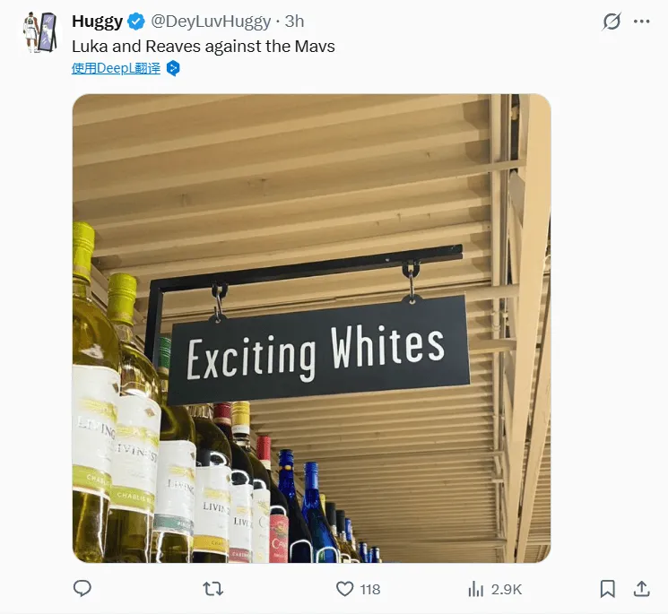Click the Huggy display name
This screenshot has width=668, height=614.
click(97, 22)
